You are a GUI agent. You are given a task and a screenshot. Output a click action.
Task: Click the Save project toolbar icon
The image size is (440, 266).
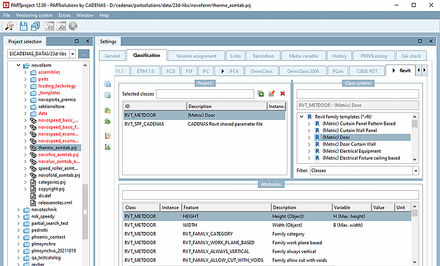point(23,26)
